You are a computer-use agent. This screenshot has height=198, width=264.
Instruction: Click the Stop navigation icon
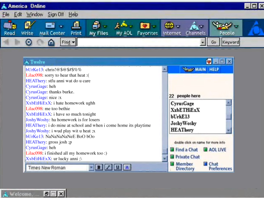29,42
